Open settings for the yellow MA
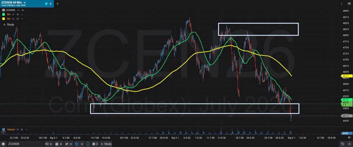353x147 pixels. 18,19
